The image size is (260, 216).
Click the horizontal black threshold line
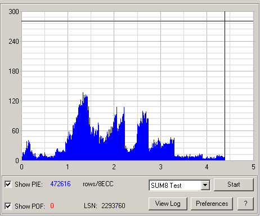pos(137,21)
